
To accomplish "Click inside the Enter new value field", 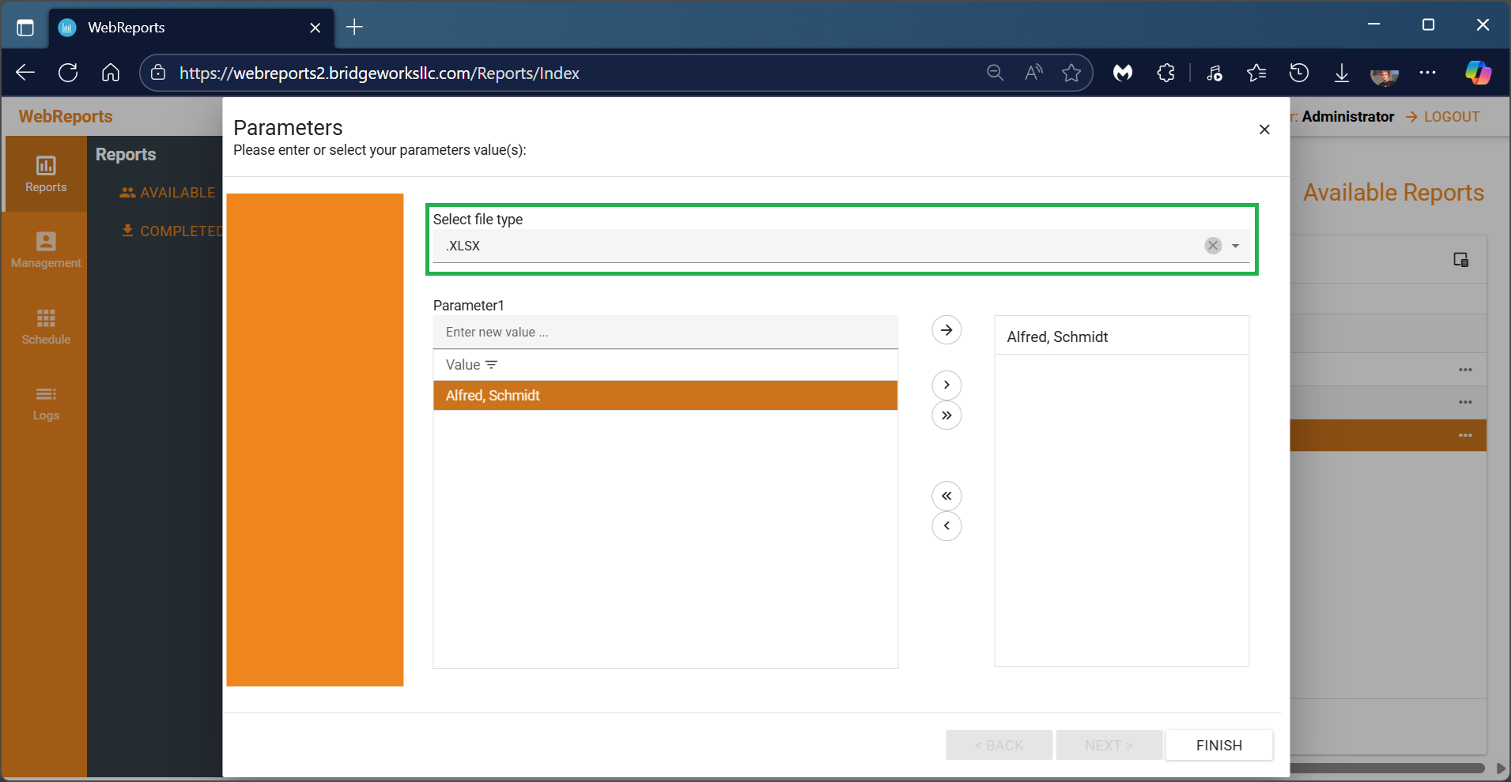I will 665,332.
